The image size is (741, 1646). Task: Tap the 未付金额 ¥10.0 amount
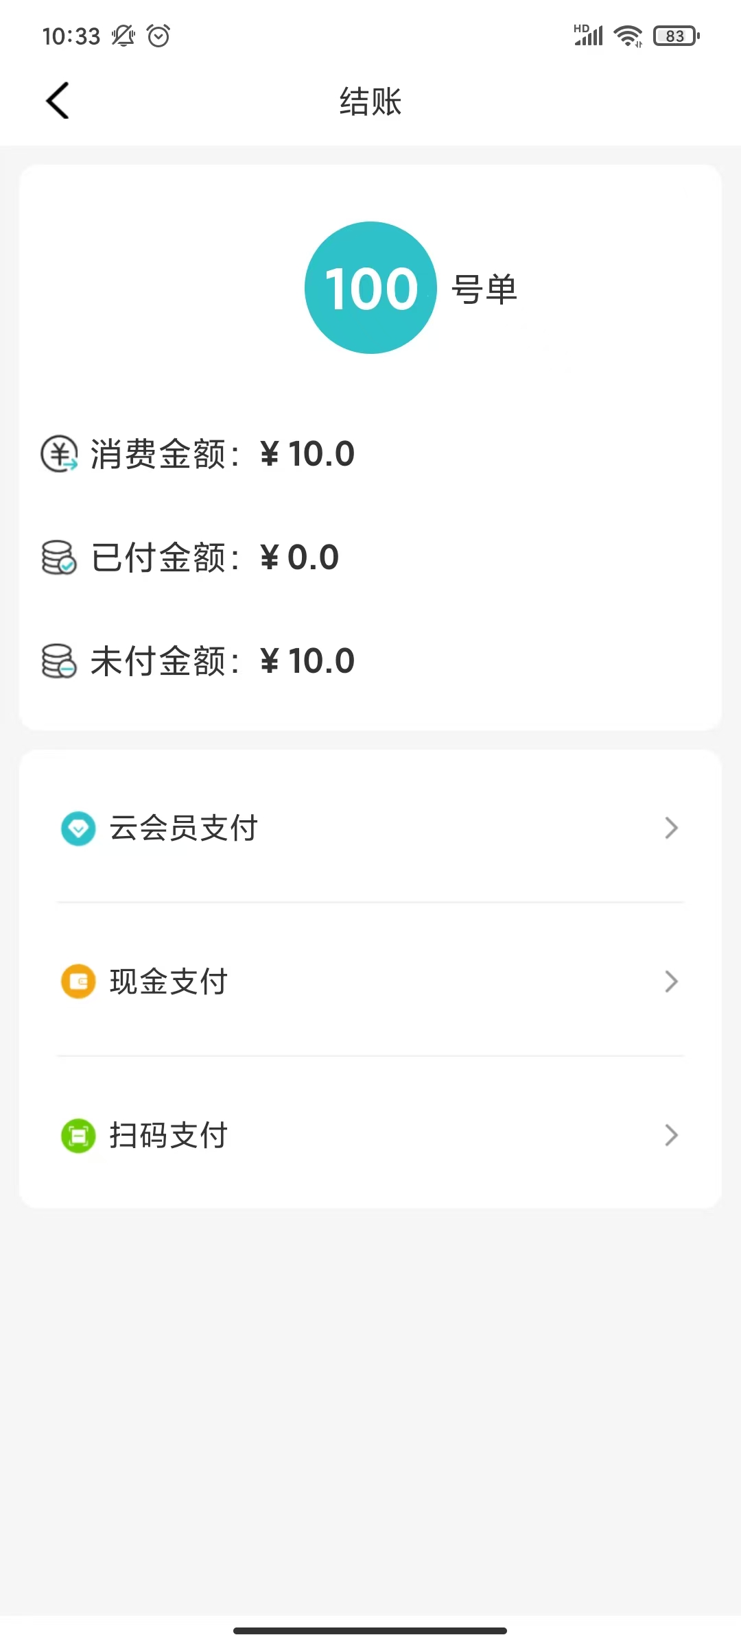(x=307, y=661)
